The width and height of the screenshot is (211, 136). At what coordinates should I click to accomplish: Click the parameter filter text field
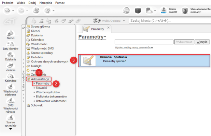tap(144, 42)
